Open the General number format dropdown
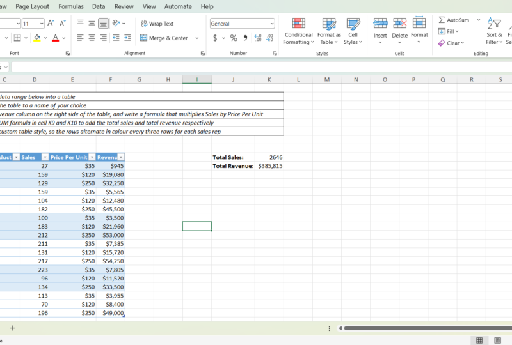 272,24
